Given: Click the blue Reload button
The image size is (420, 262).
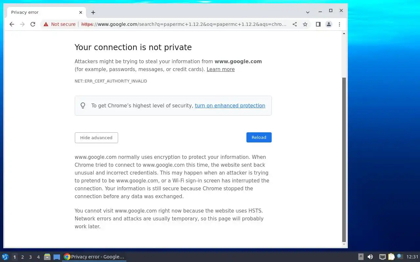Looking at the screenshot, I should (x=259, y=137).
